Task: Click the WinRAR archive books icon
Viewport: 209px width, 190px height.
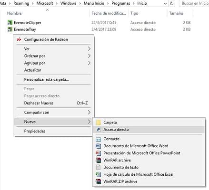Action: click(x=99, y=160)
